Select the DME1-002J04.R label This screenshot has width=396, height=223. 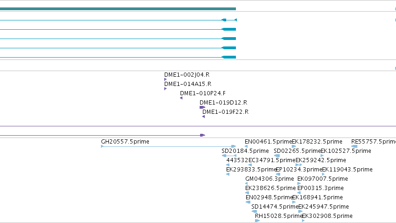187,75
